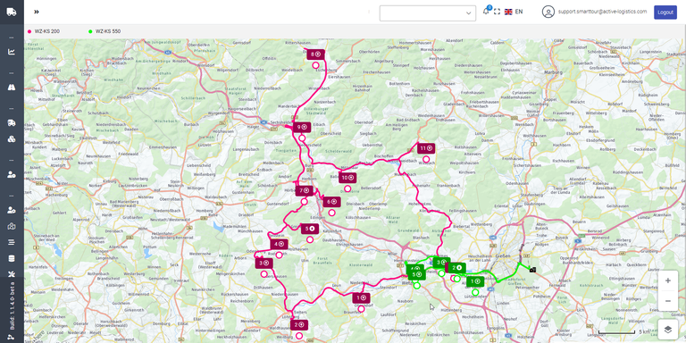Open the lower user-gear sidebar icon
This screenshot has width=686, height=343.
[x=12, y=211]
